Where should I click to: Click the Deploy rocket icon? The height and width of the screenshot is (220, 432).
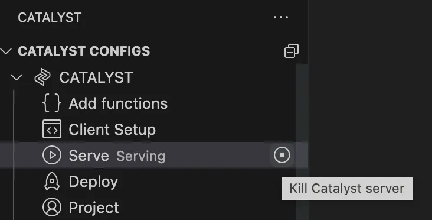pos(52,182)
